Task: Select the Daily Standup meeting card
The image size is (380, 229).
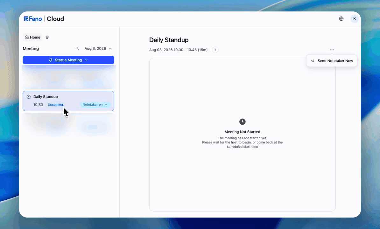Action: click(x=68, y=101)
